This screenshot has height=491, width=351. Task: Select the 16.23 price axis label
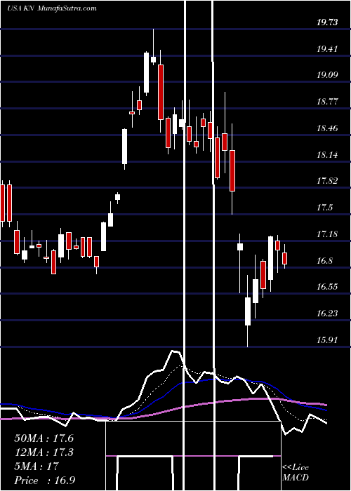328,314
